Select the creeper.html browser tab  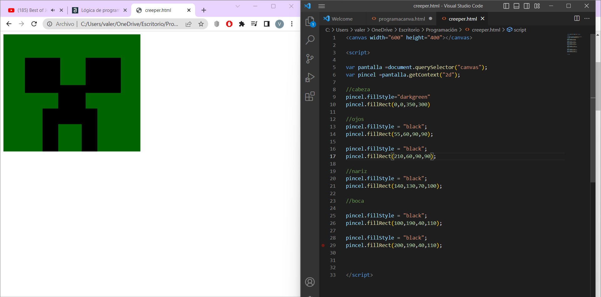158,10
